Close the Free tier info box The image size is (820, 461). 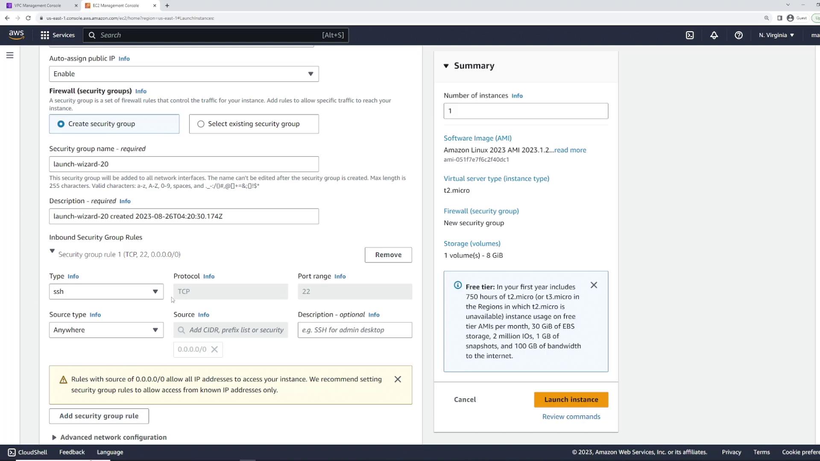pyautogui.click(x=594, y=285)
